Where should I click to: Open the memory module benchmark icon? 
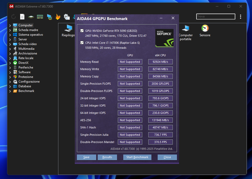coord(40,17)
